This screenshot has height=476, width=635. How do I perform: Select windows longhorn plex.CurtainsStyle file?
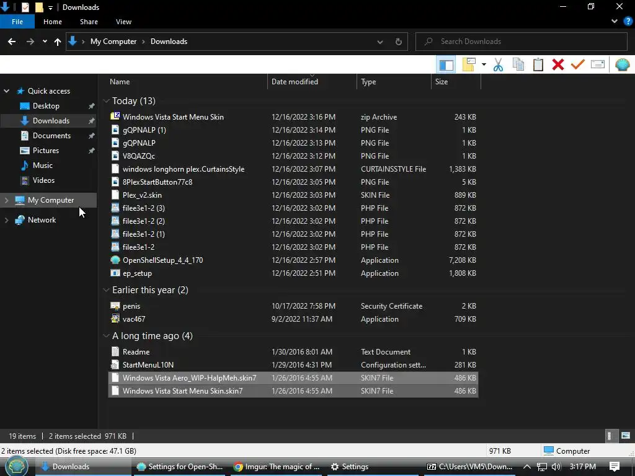293,169
